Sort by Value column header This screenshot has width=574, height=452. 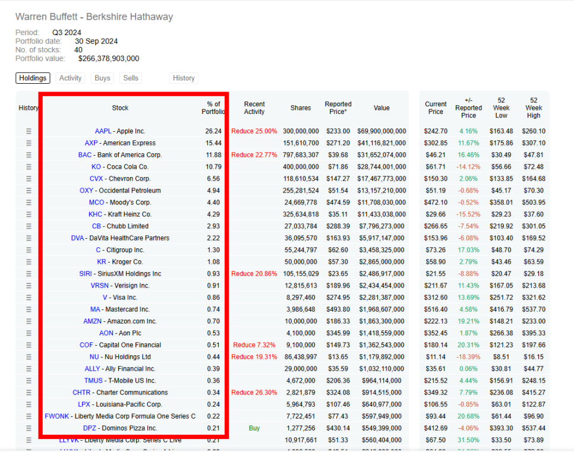(x=381, y=108)
